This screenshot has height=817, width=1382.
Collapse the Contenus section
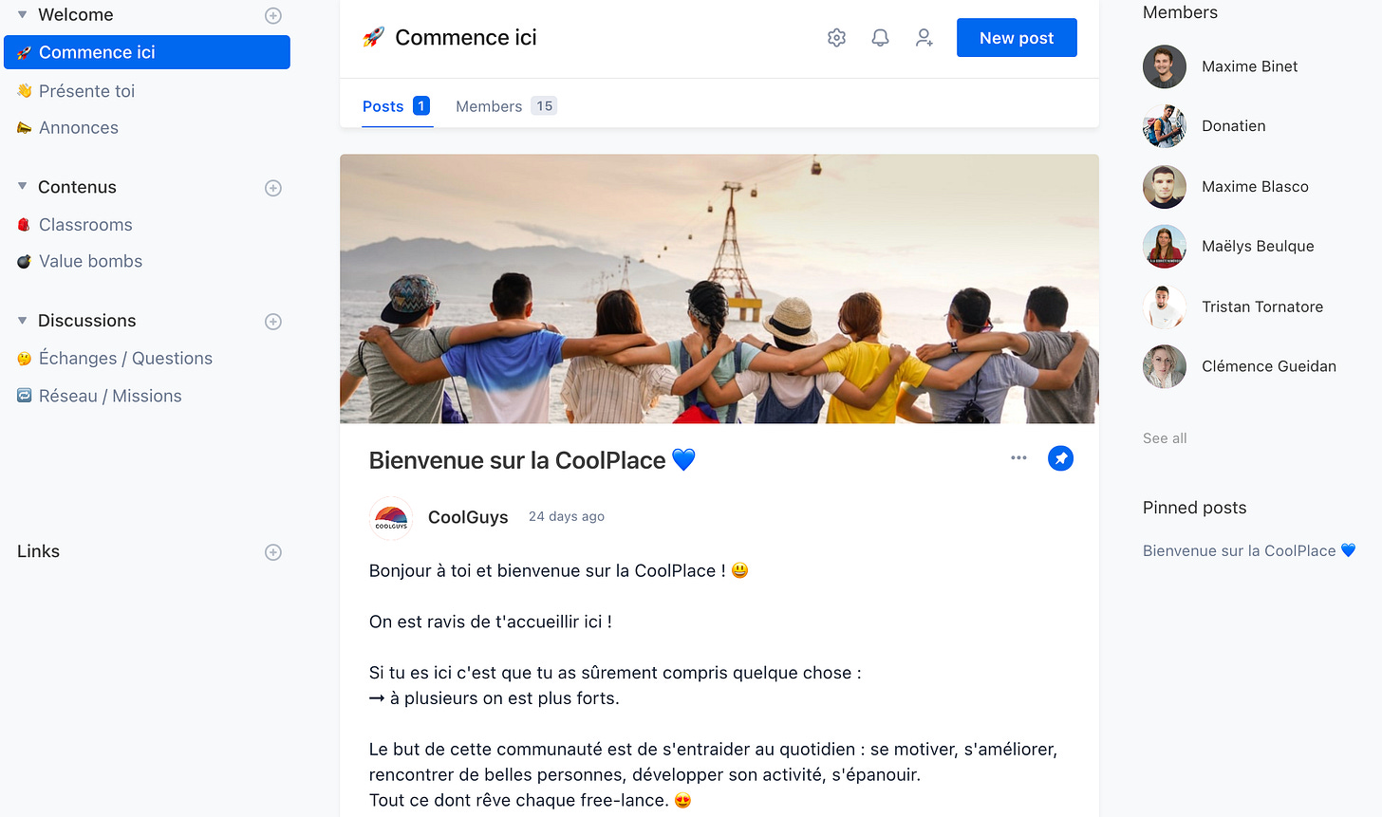pyautogui.click(x=23, y=187)
